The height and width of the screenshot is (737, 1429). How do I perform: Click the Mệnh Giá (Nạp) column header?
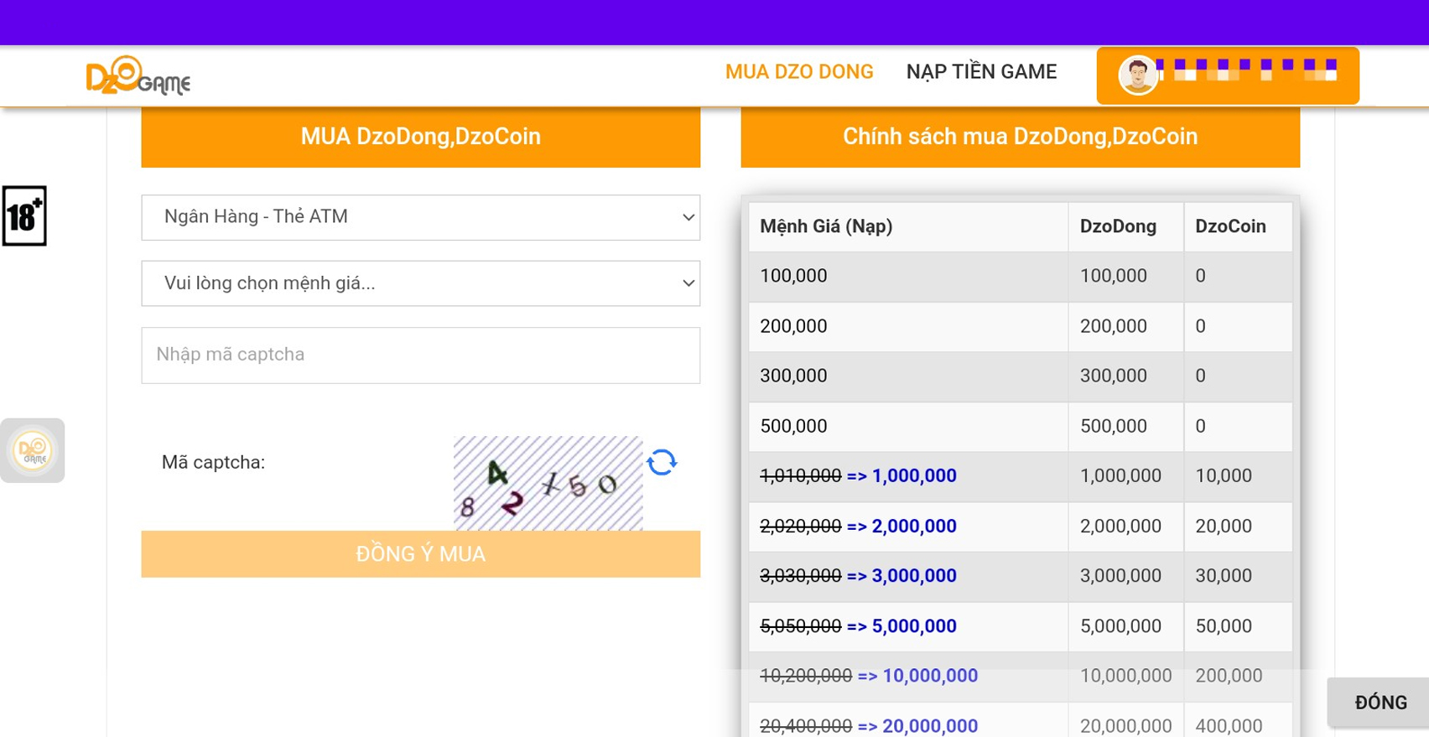click(x=908, y=226)
